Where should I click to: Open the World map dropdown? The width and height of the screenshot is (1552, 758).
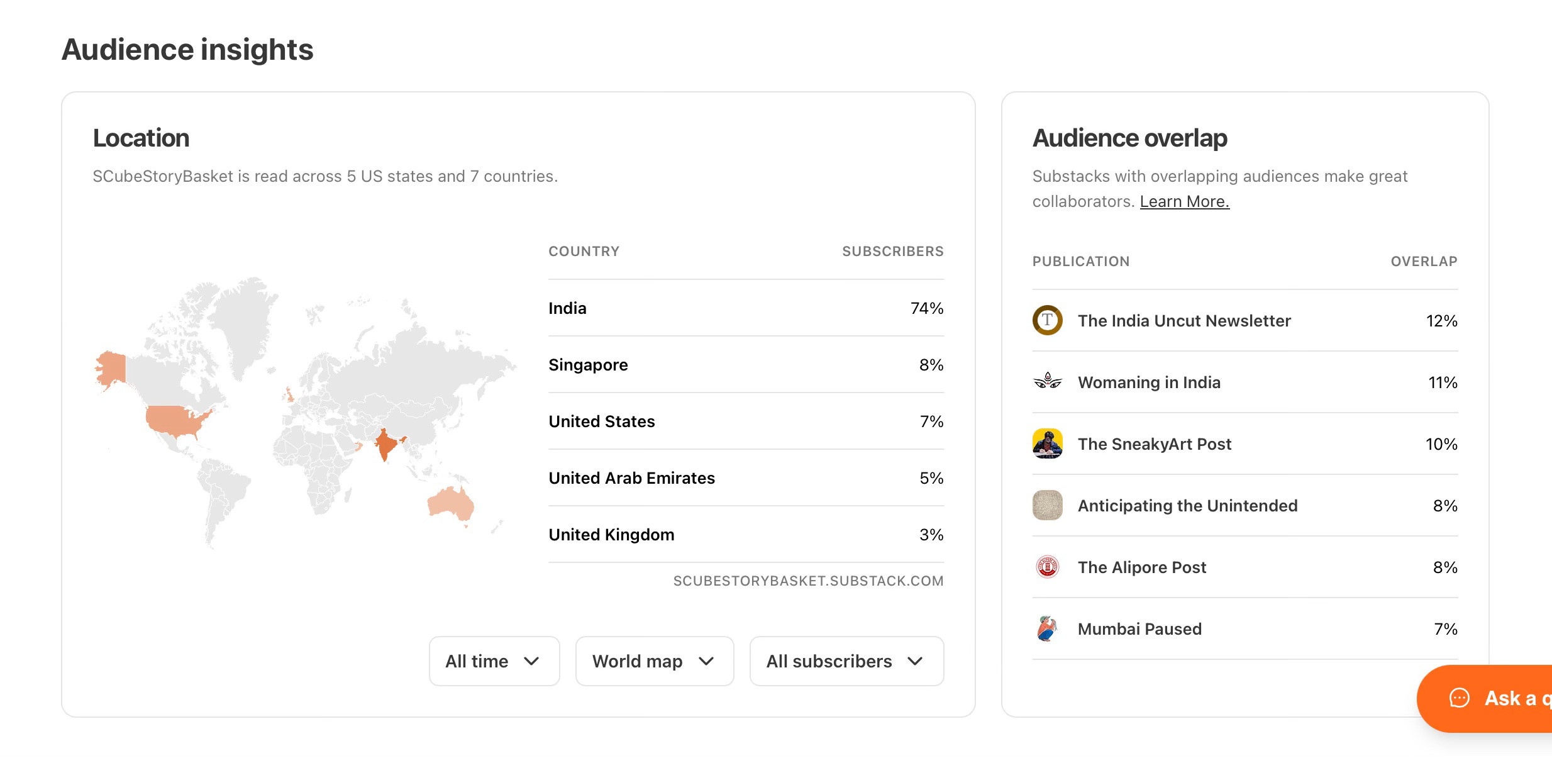pos(655,661)
